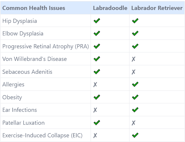Screen dimensions: 185x142
Task: Click the Labrador Retriever Patellar Luxation X mark
Action: coord(134,123)
